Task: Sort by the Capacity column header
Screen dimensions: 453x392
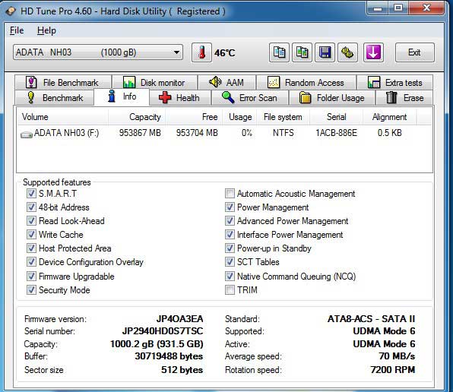Action: [137, 117]
